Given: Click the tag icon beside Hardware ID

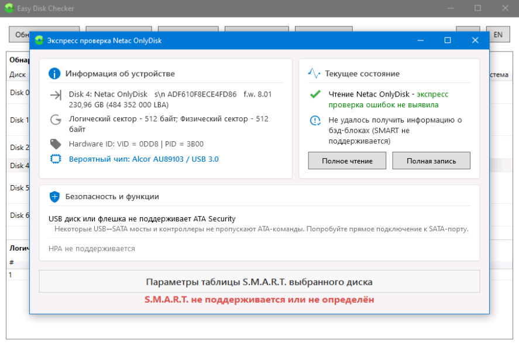Looking at the screenshot, I should [x=56, y=144].
